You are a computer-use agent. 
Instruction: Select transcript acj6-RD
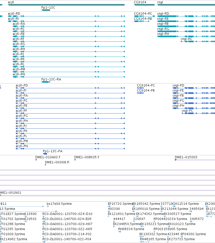tap(14, 14)
